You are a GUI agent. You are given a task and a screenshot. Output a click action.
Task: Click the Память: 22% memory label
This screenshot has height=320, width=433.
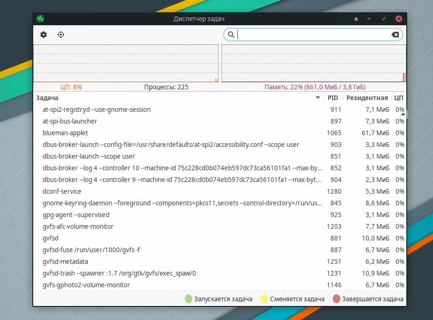click(x=315, y=87)
